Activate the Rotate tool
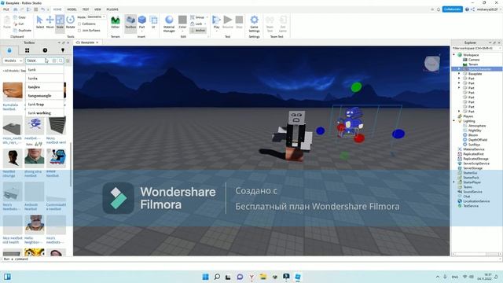 click(x=70, y=22)
